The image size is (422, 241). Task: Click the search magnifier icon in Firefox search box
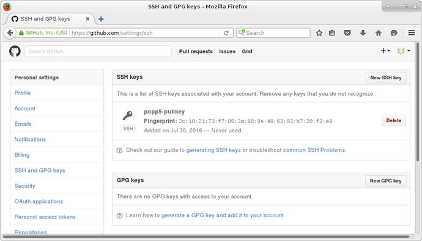click(x=242, y=32)
